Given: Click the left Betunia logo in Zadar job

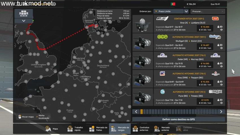Looking at the screenshot, I should click(x=162, y=55).
